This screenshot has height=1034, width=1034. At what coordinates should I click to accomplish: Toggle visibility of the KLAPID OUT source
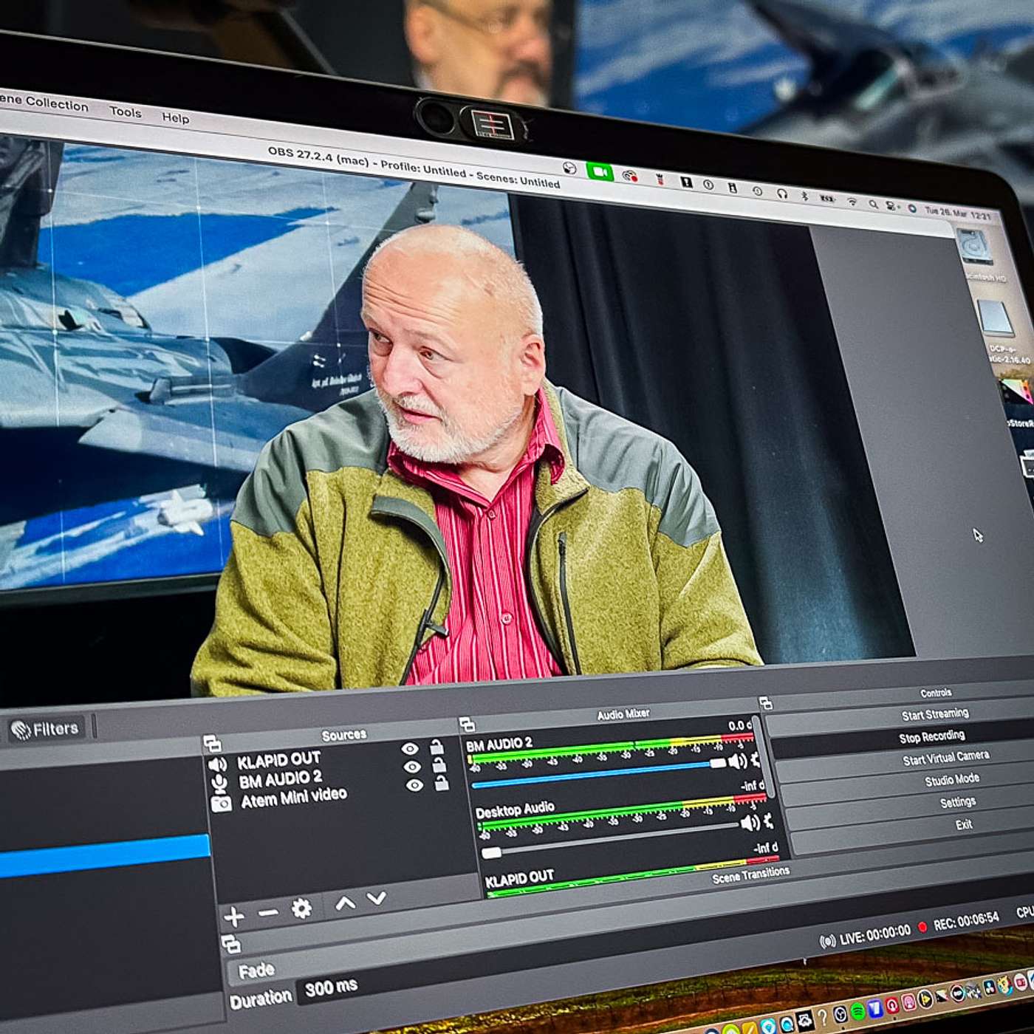point(410,749)
